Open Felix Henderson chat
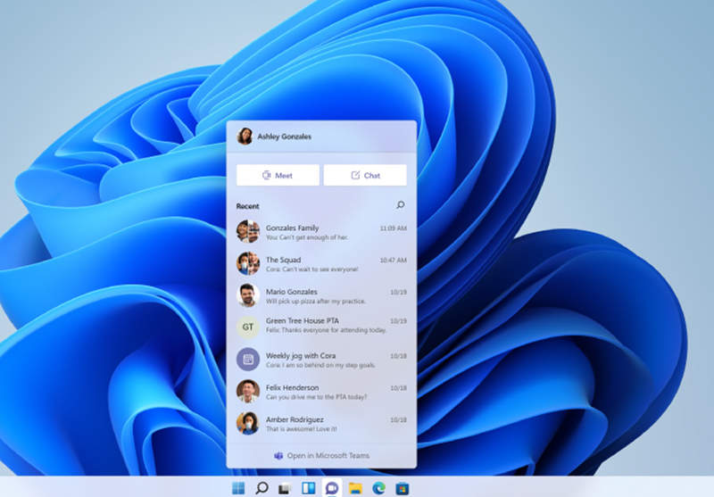This screenshot has width=714, height=497. pyautogui.click(x=321, y=391)
